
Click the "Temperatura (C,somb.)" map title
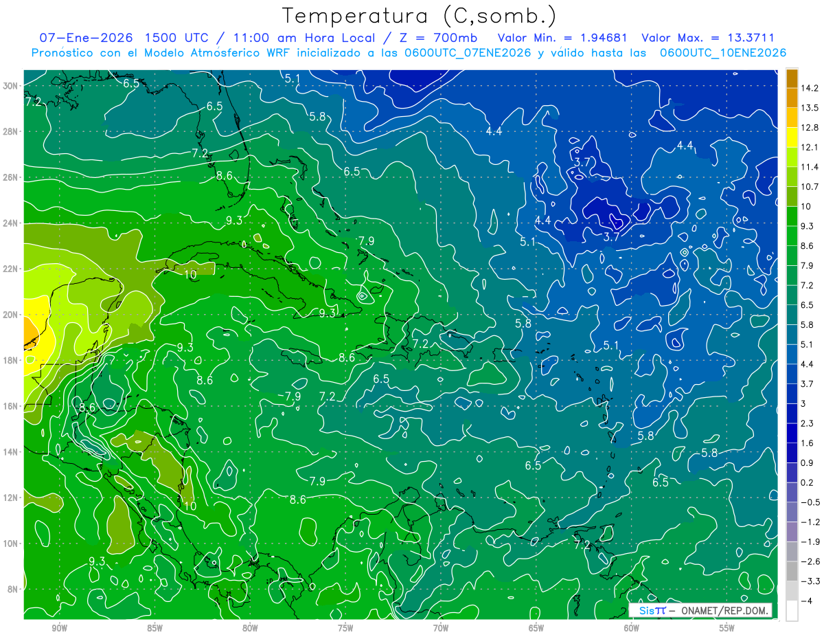tap(420, 16)
